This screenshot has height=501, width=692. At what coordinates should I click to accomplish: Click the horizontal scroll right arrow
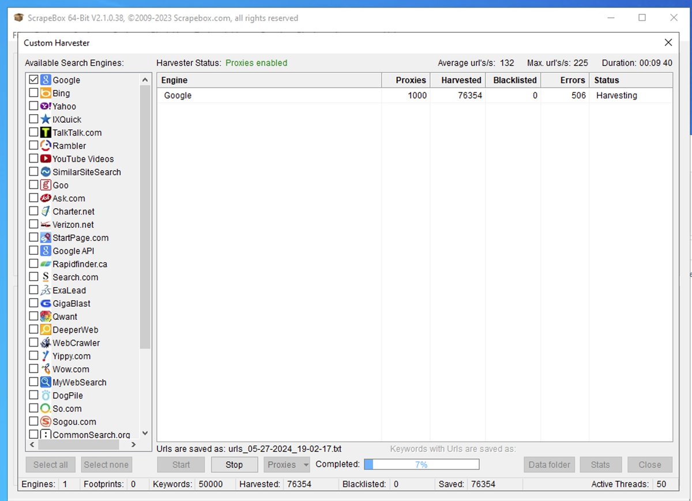click(x=133, y=445)
